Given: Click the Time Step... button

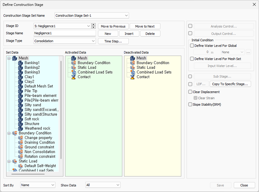Looking at the screenshot, I should point(113,41).
